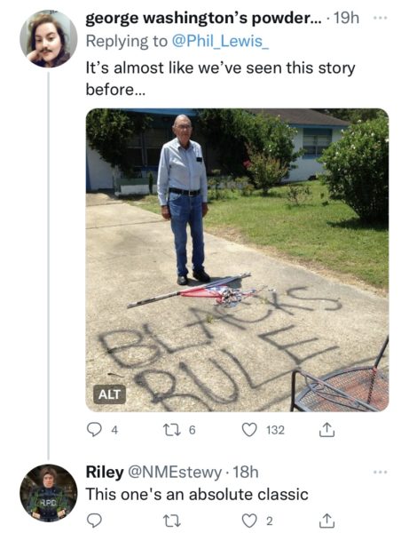Reply to Riley's tweet

[x=94, y=520]
